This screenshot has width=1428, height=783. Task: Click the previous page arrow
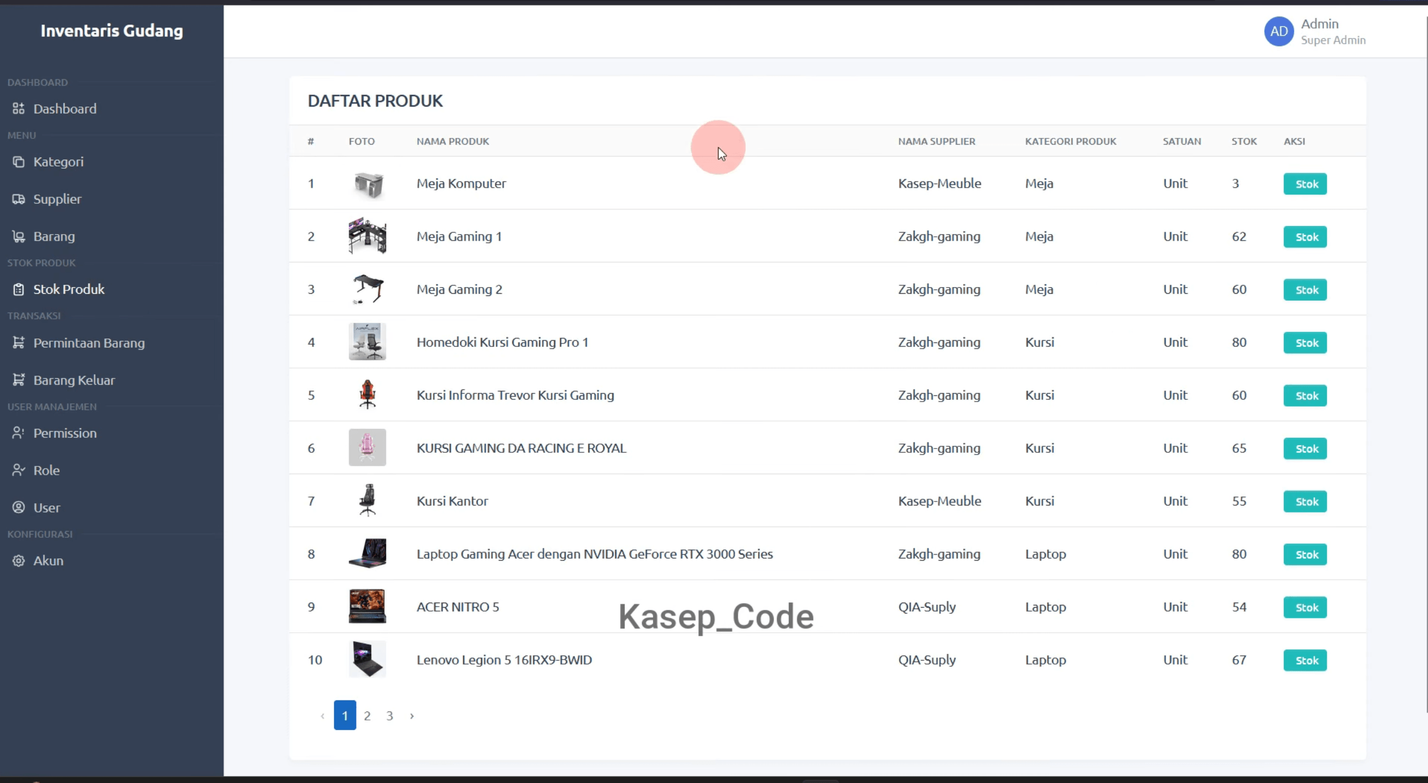322,715
